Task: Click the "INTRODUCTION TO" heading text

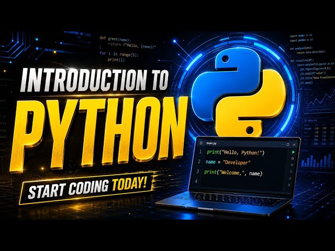Action: 94,79
